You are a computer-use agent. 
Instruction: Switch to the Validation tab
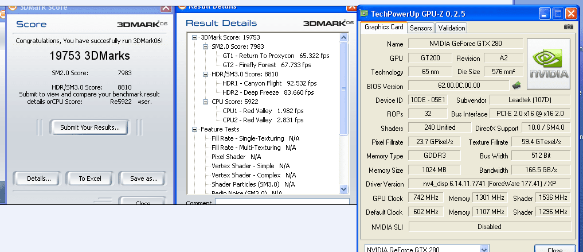tap(451, 28)
